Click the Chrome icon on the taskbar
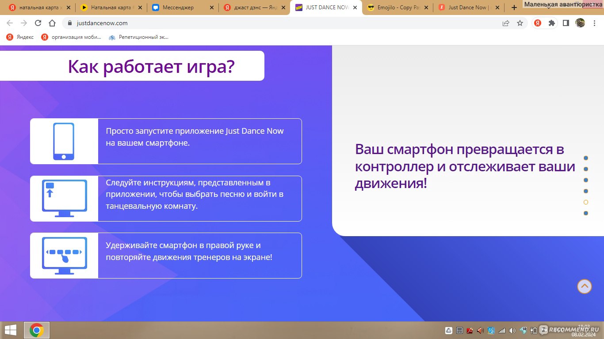This screenshot has height=339, width=604. click(36, 330)
